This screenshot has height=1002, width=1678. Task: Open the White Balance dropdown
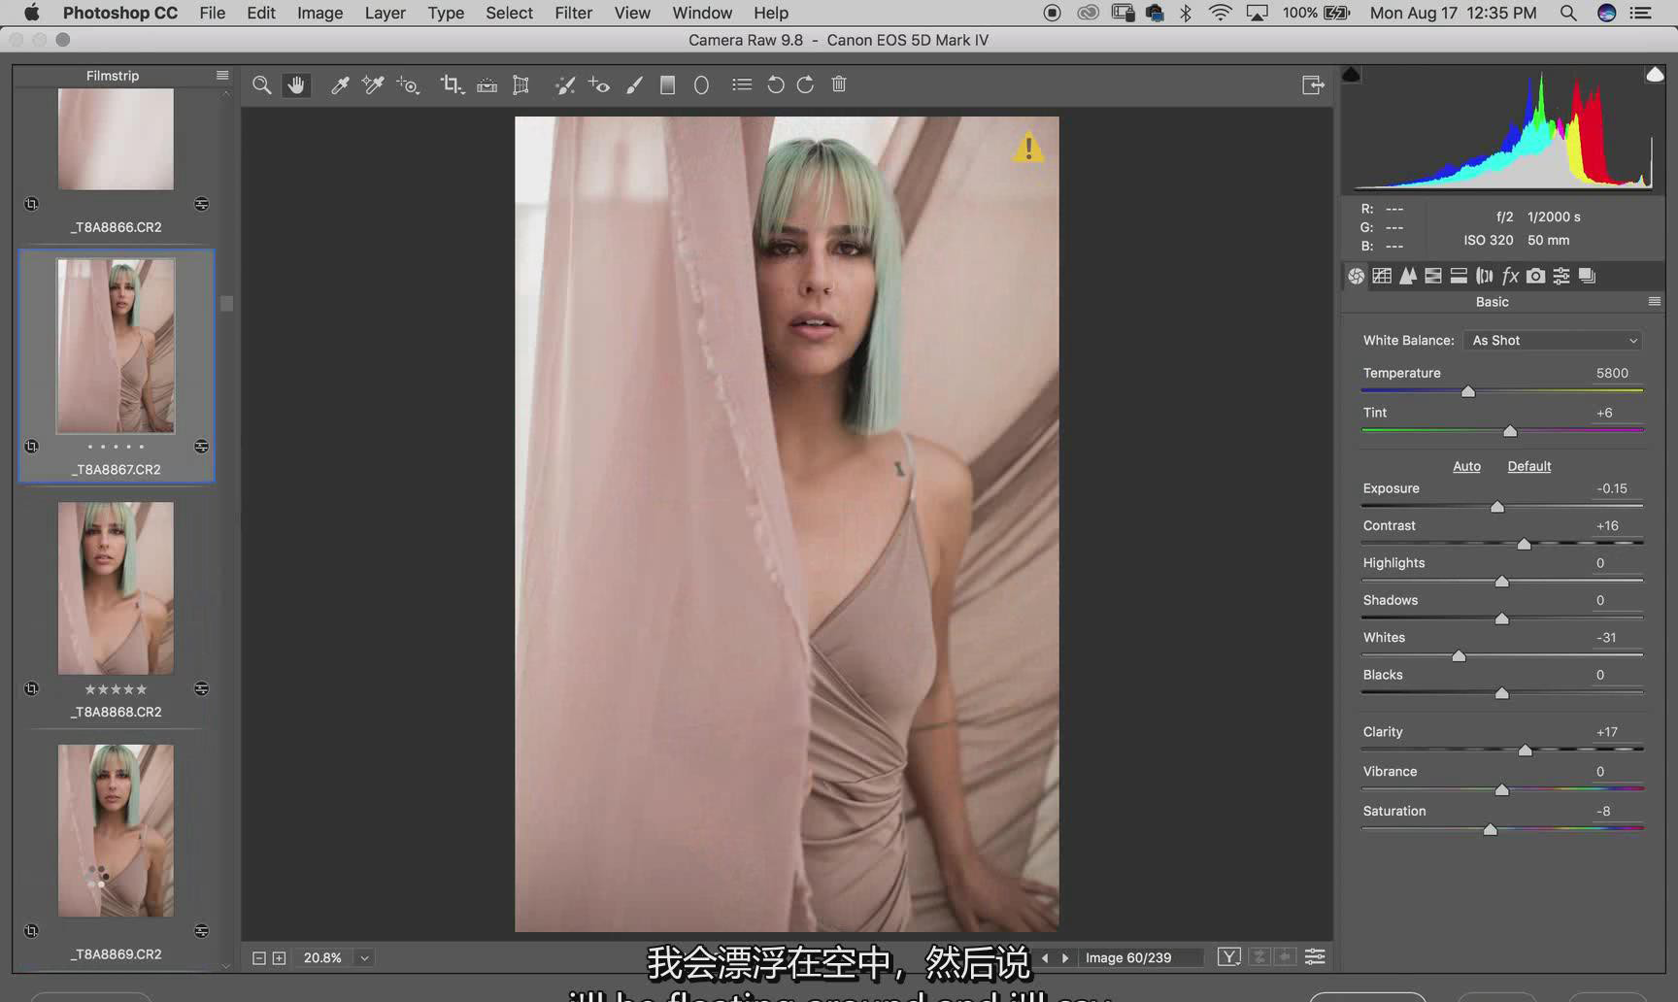[1554, 341]
